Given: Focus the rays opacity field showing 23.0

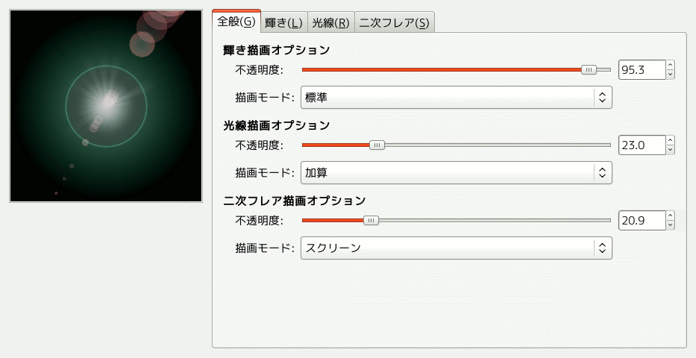Looking at the screenshot, I should [x=642, y=145].
